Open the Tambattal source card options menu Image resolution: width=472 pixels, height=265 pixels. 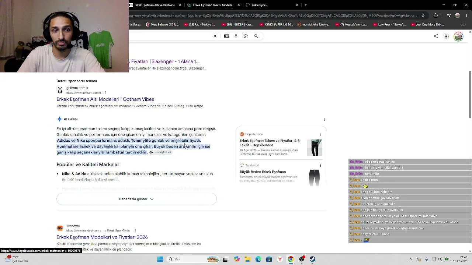[320, 165]
